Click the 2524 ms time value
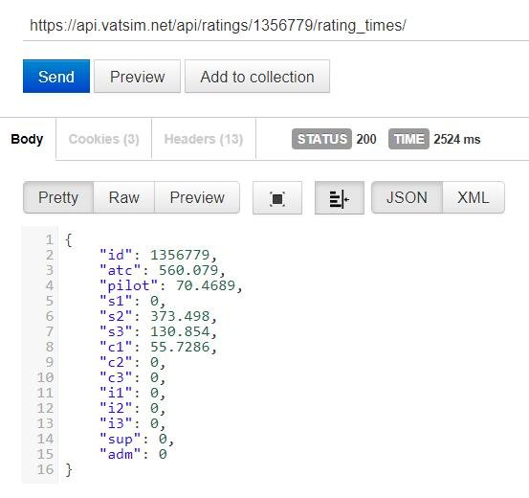The image size is (529, 498). click(457, 139)
